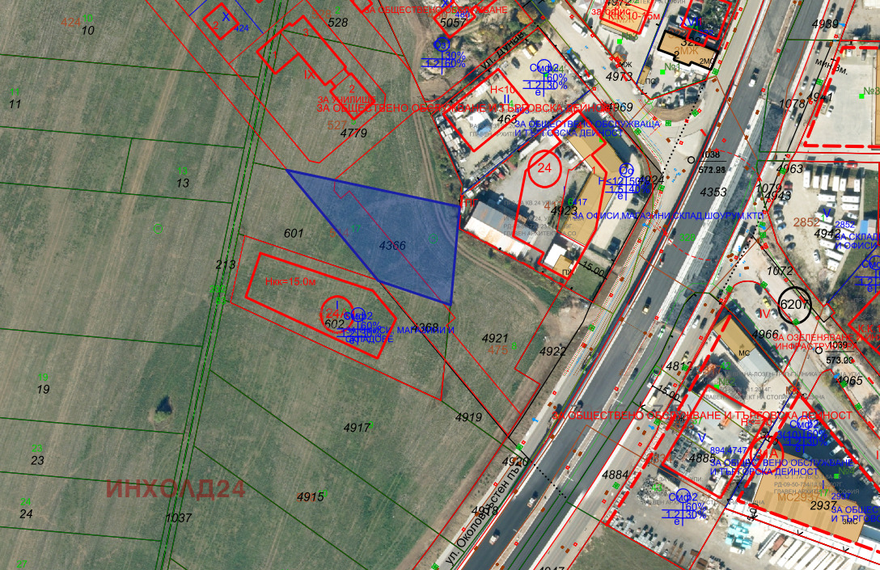This screenshot has height=570, width=880.
Task: Click the black circled marker 6207
Action: pos(794,304)
